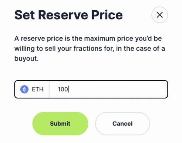Place cursor on the 100 value
182x143 pixels.
click(63, 89)
